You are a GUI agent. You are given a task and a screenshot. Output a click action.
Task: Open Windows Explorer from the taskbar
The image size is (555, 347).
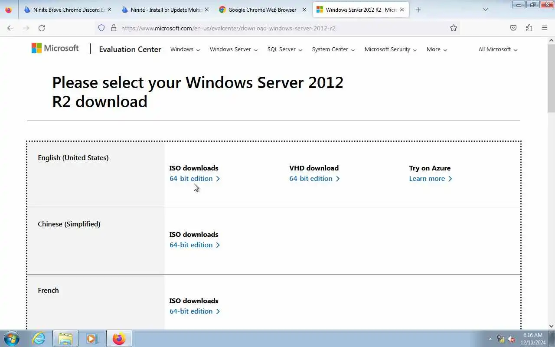point(65,338)
